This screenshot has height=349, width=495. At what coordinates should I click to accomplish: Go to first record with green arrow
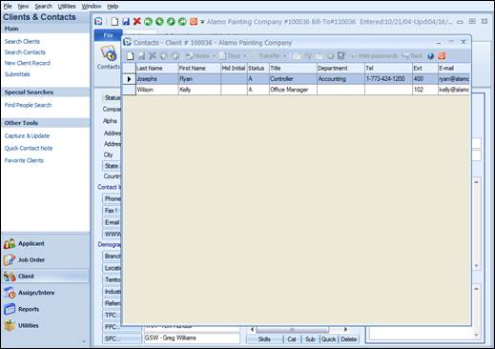pyautogui.click(x=148, y=21)
